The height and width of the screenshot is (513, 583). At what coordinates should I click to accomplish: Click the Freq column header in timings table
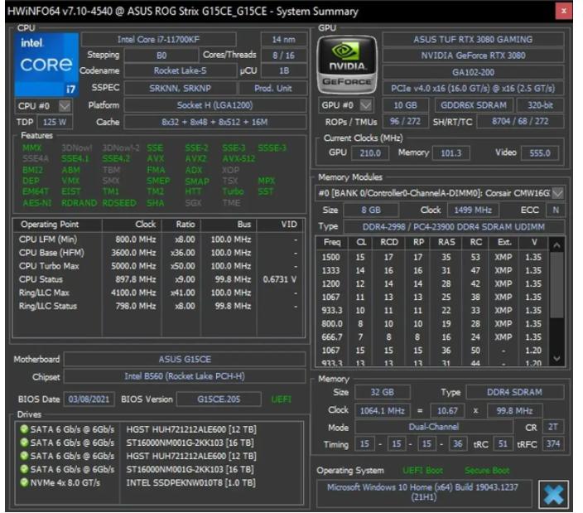click(331, 243)
